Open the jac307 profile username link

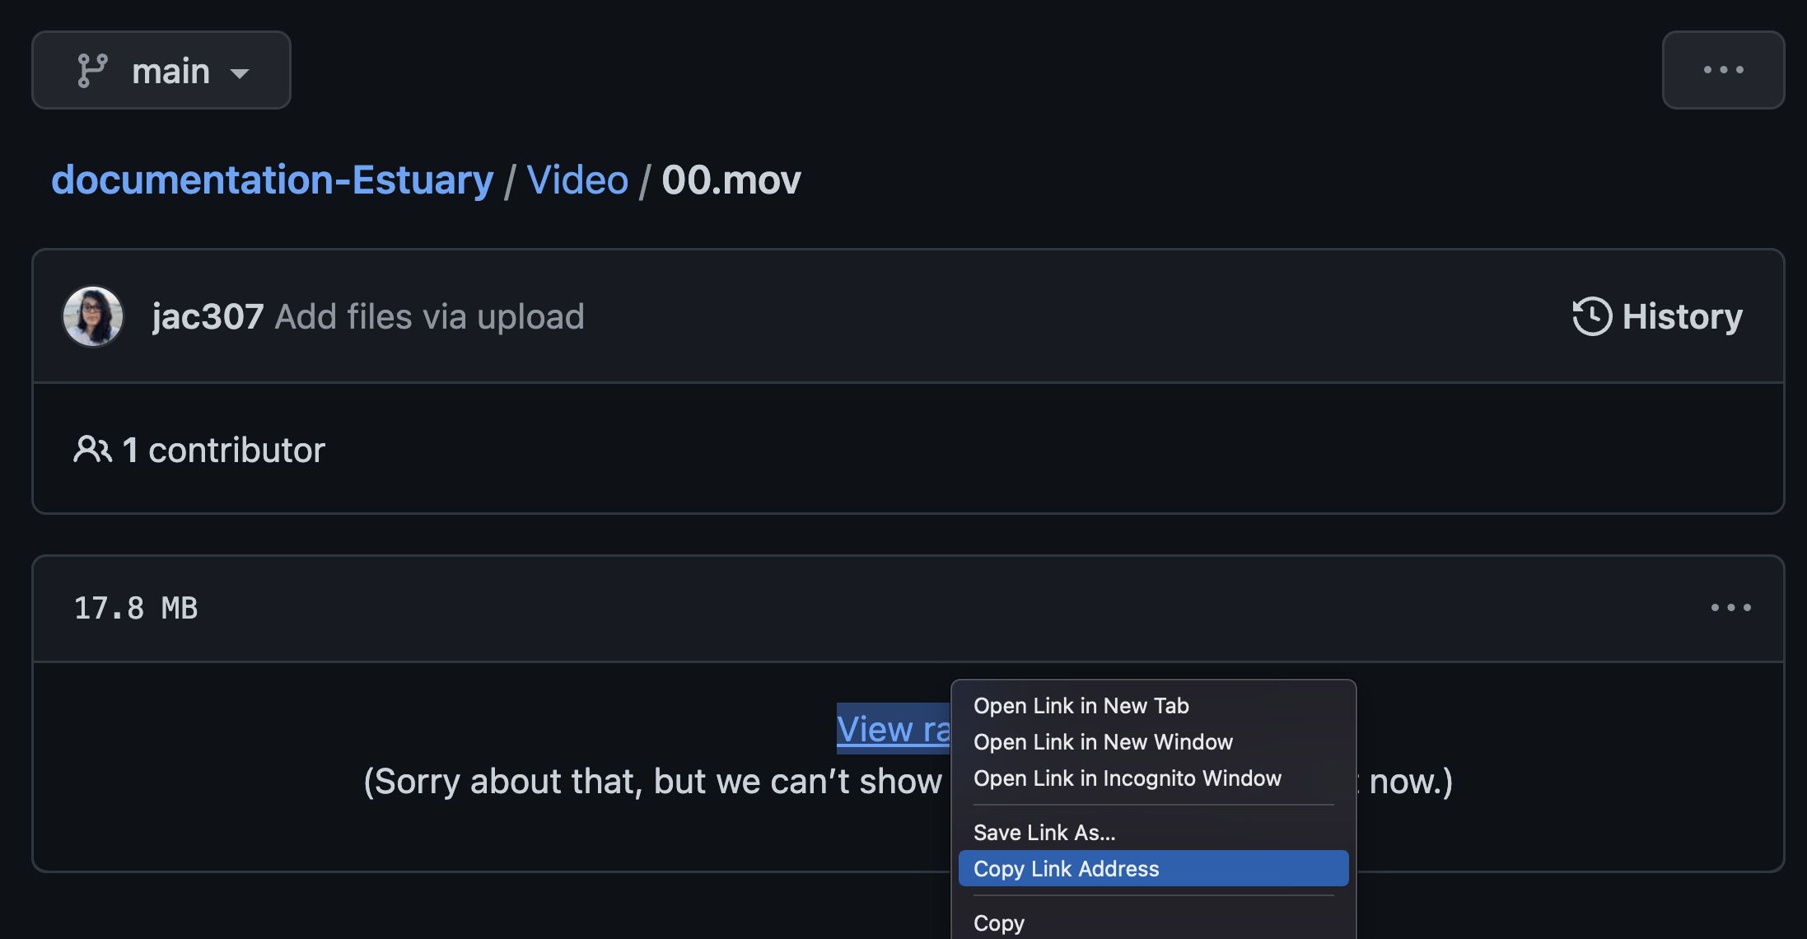pos(208,316)
